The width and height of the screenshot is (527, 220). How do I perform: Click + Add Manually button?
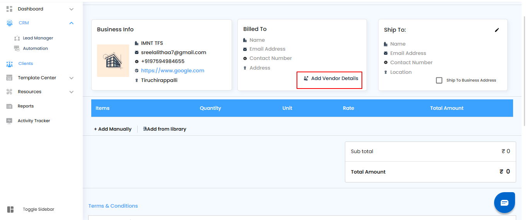[113, 129]
